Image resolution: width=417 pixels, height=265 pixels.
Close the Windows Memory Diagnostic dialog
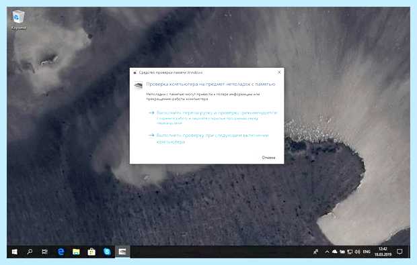tap(279, 72)
